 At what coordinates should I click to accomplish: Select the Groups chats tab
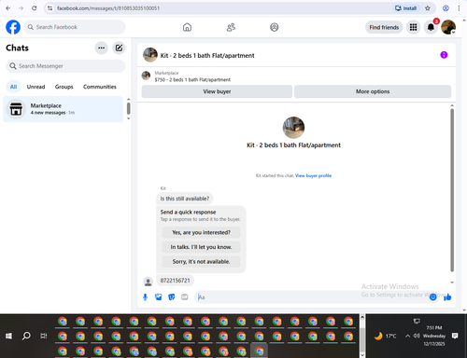coord(64,87)
